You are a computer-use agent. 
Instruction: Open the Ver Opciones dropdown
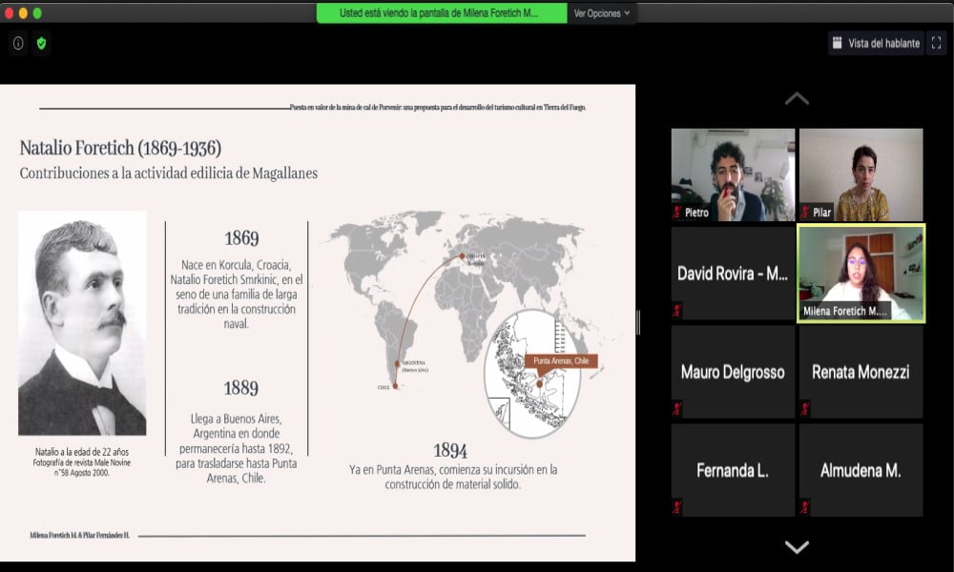[x=601, y=13]
